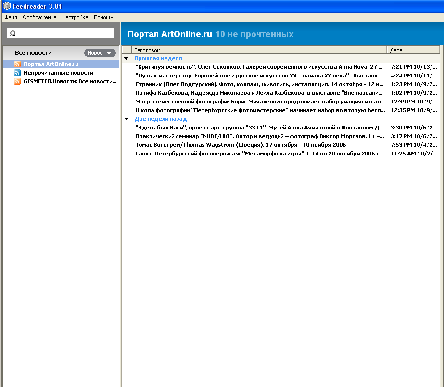Select the GISMETEO.Новости feed
This screenshot has width=444, height=387.
click(x=61, y=82)
